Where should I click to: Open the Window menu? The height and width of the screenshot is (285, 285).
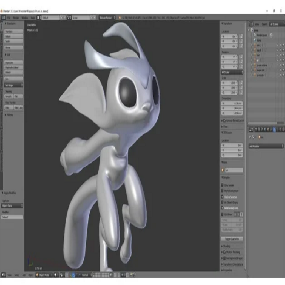[x=25, y=18]
